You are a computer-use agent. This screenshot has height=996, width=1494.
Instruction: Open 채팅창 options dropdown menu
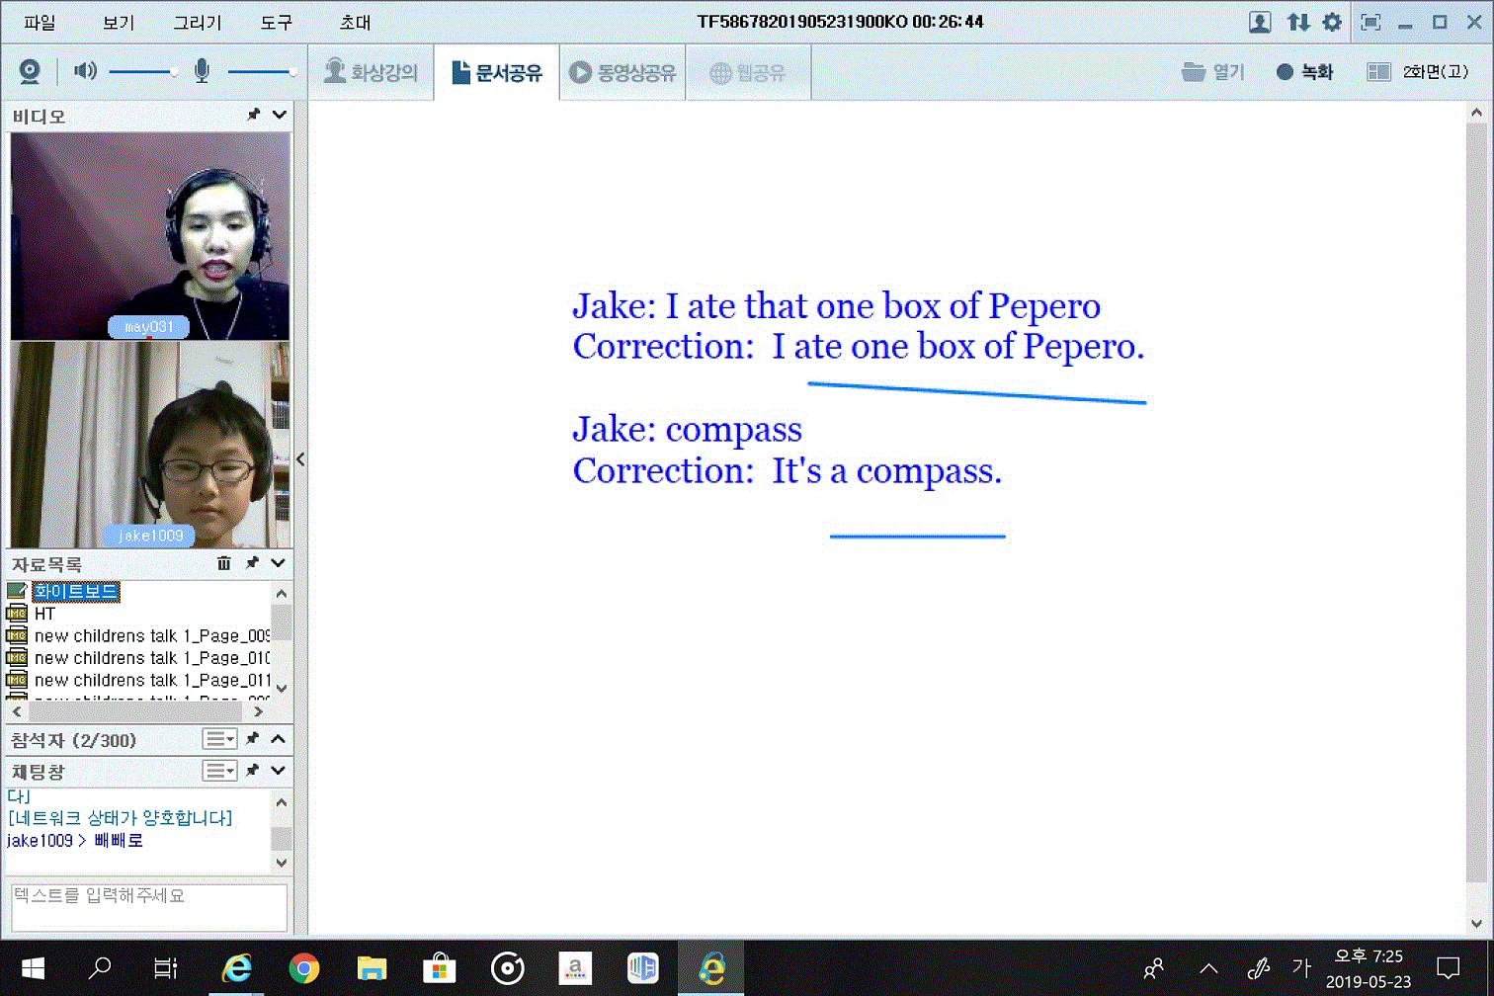click(219, 771)
